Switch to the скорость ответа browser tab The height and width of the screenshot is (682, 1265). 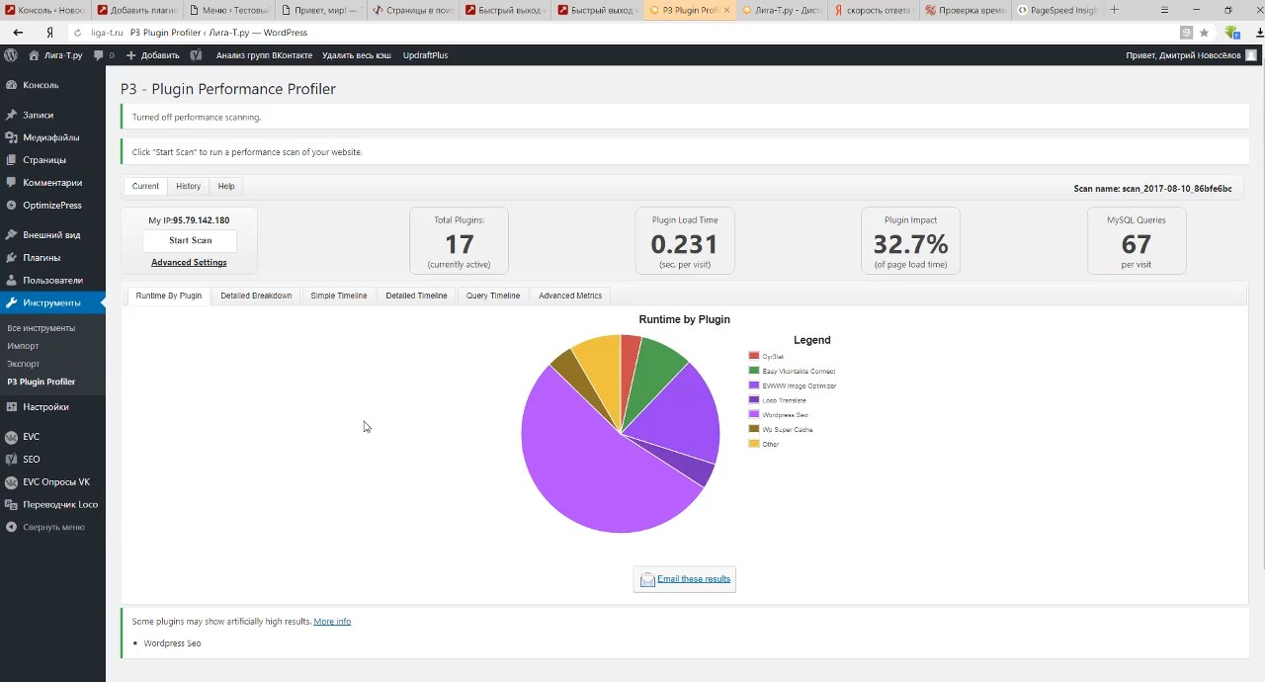[873, 10]
